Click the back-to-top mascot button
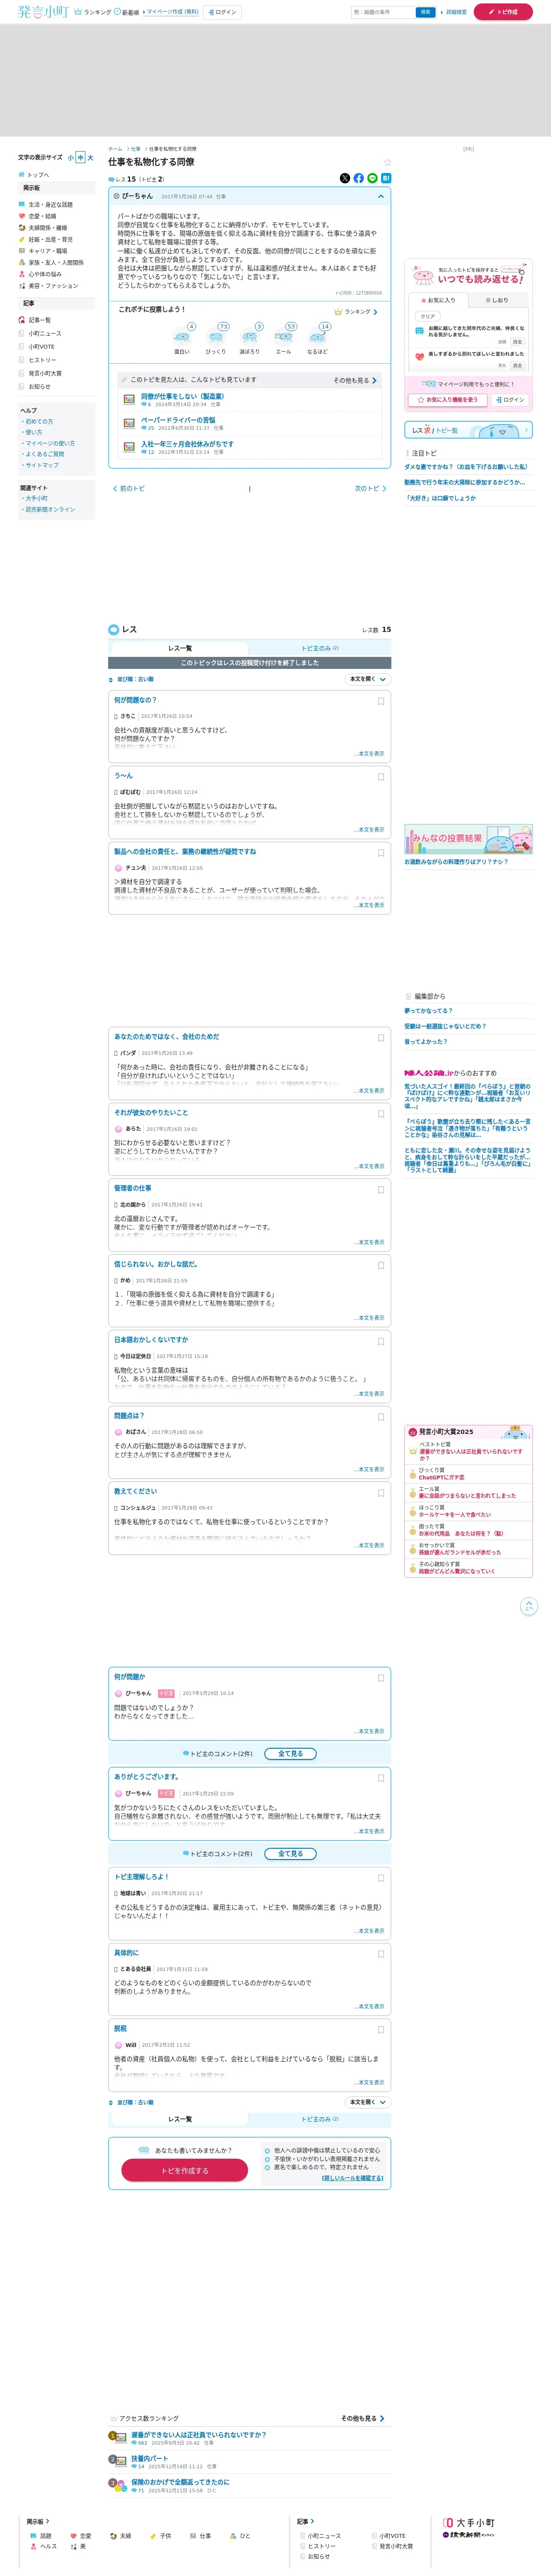 (529, 1606)
